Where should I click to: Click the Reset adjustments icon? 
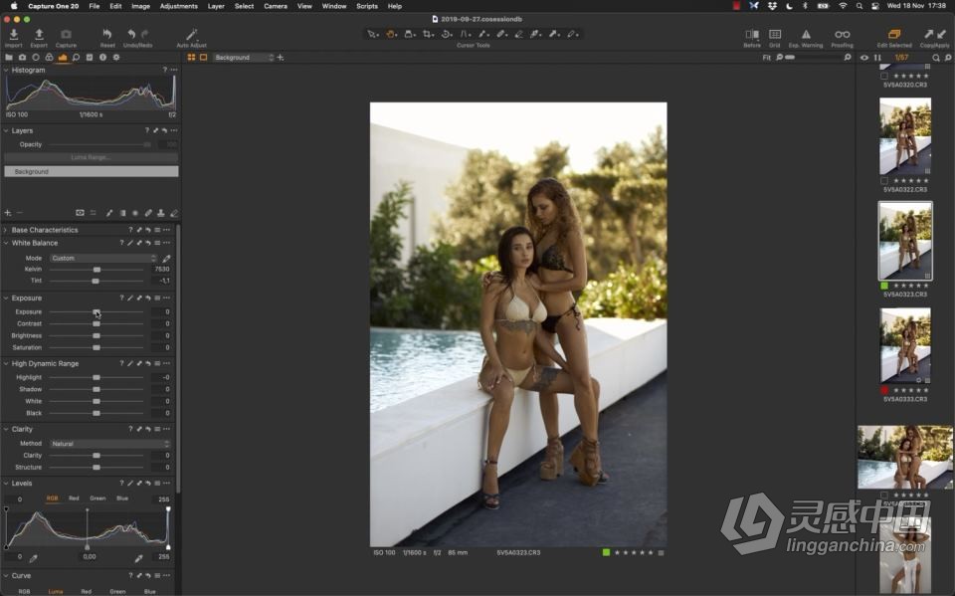107,34
